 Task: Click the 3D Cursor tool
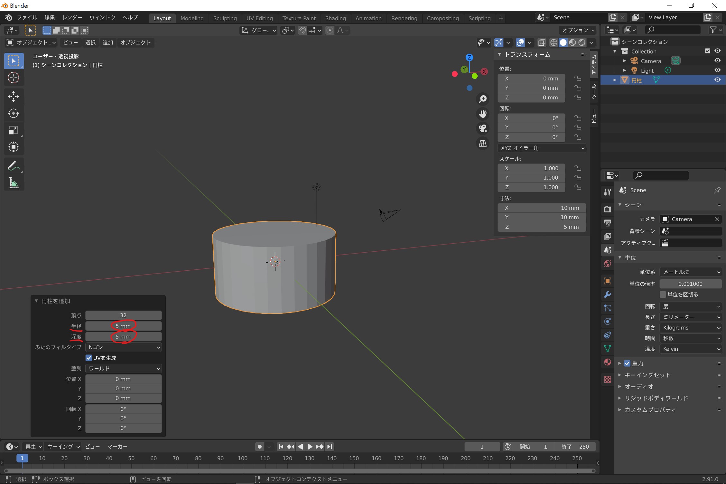(x=14, y=78)
